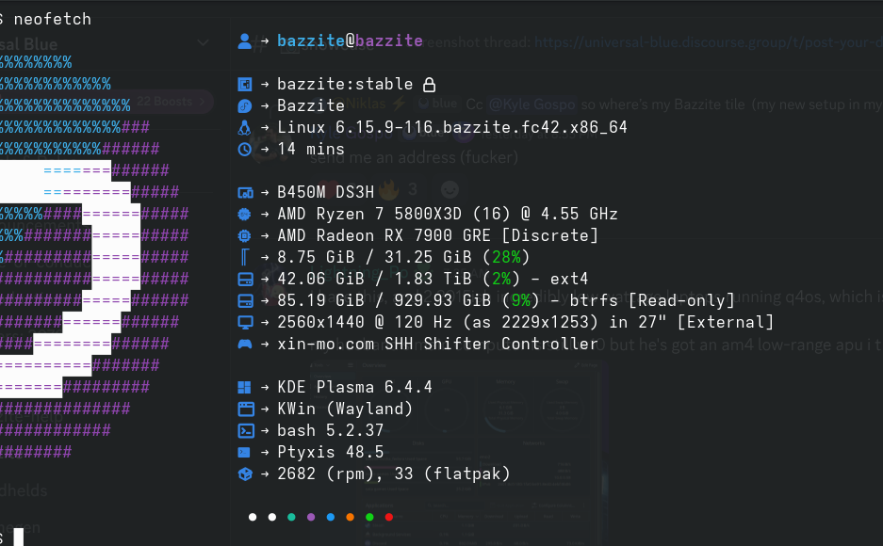Click the purple color dot
This screenshot has width=883, height=546.
[311, 518]
